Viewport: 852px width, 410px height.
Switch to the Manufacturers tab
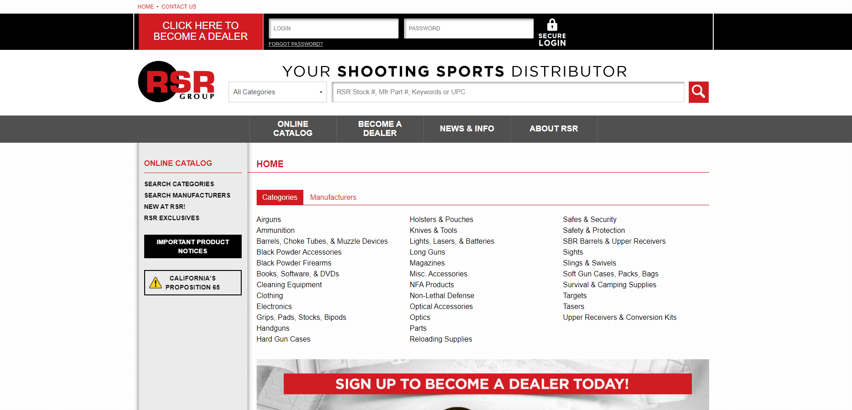(x=333, y=198)
